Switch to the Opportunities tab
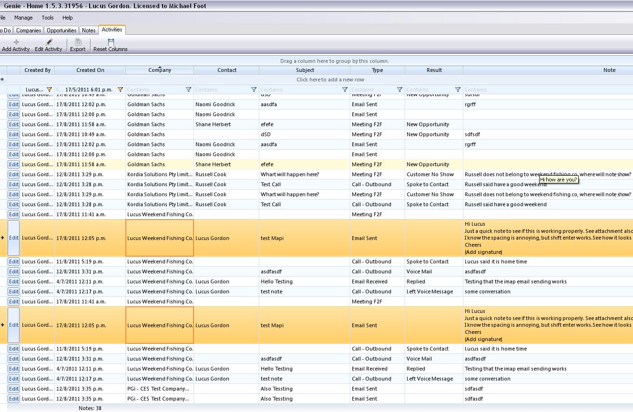This screenshot has width=633, height=412. [x=61, y=30]
